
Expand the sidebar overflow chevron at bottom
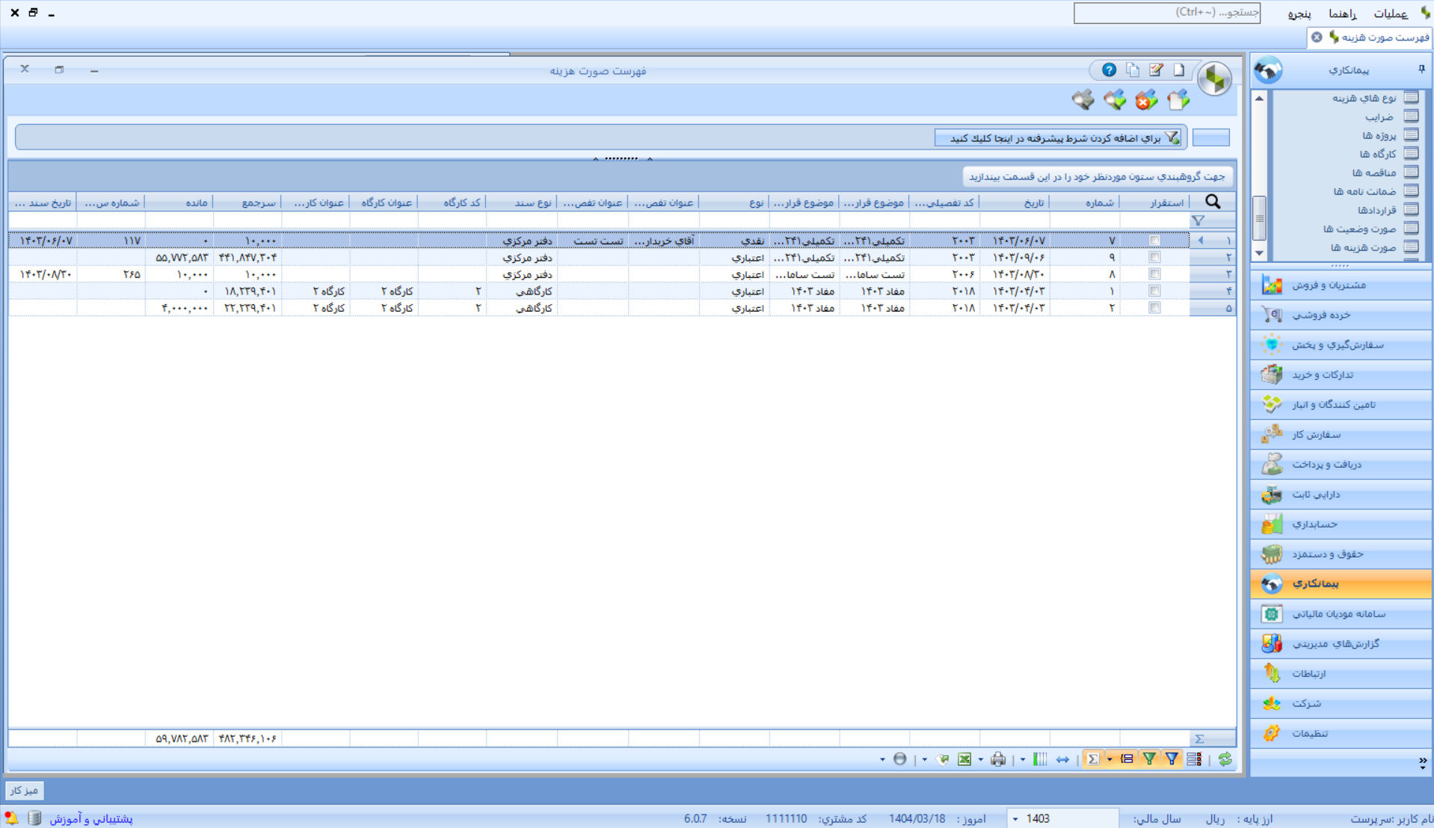[x=1422, y=762]
